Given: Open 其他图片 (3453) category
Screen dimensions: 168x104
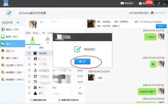Looking at the screenshot, I should coord(12,79).
